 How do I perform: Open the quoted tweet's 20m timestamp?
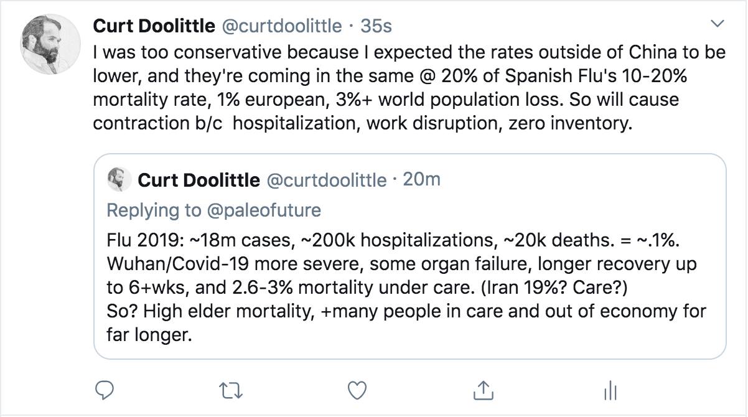pyautogui.click(x=422, y=180)
